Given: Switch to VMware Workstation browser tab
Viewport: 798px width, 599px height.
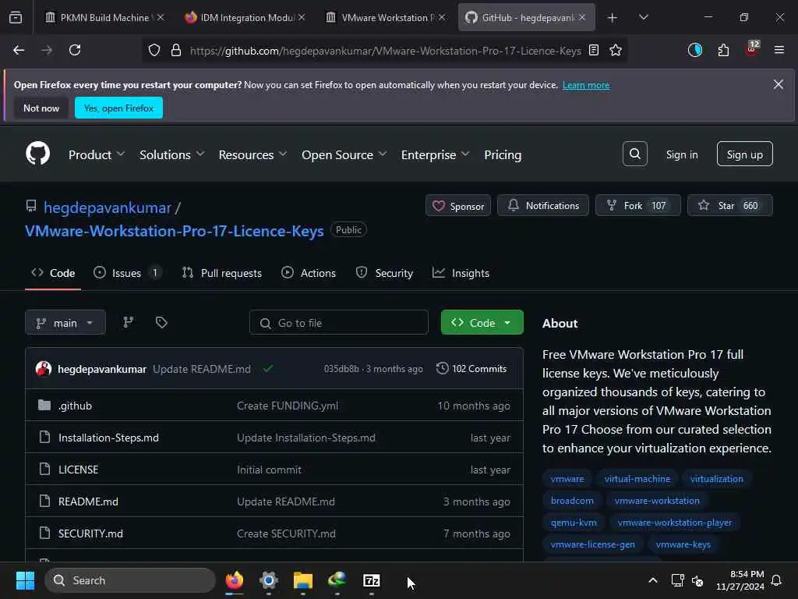Looking at the screenshot, I should pyautogui.click(x=384, y=17).
